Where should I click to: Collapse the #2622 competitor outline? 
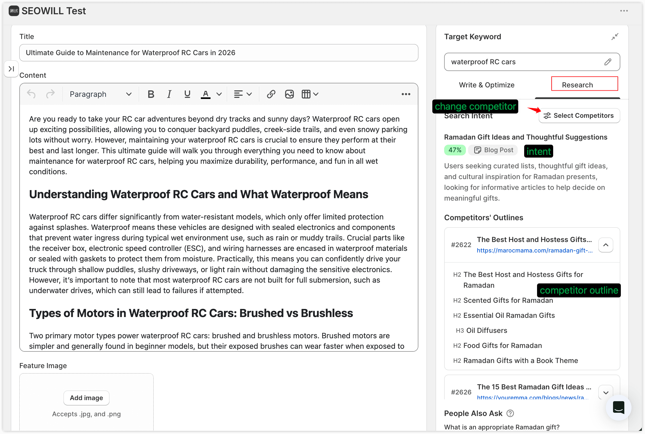tap(605, 245)
